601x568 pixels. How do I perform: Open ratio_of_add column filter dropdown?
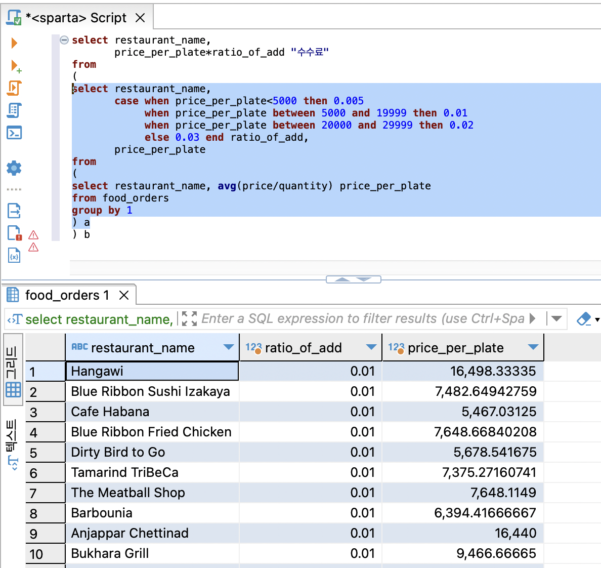pyautogui.click(x=371, y=347)
